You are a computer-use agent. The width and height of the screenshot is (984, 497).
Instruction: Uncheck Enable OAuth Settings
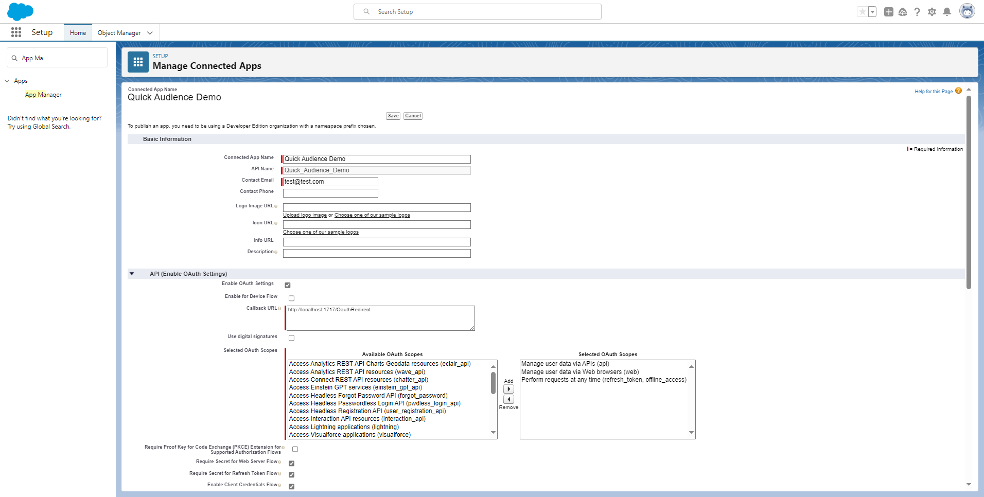[288, 285]
